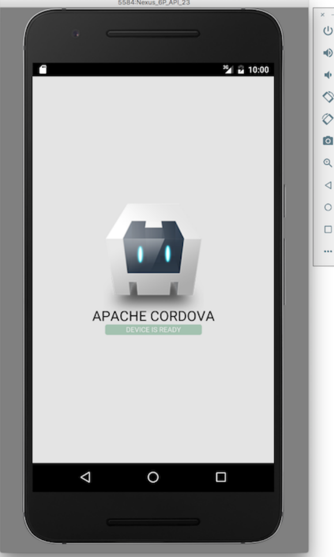
Task: Rotate the device right using the second rotate icon
Action: click(x=328, y=119)
